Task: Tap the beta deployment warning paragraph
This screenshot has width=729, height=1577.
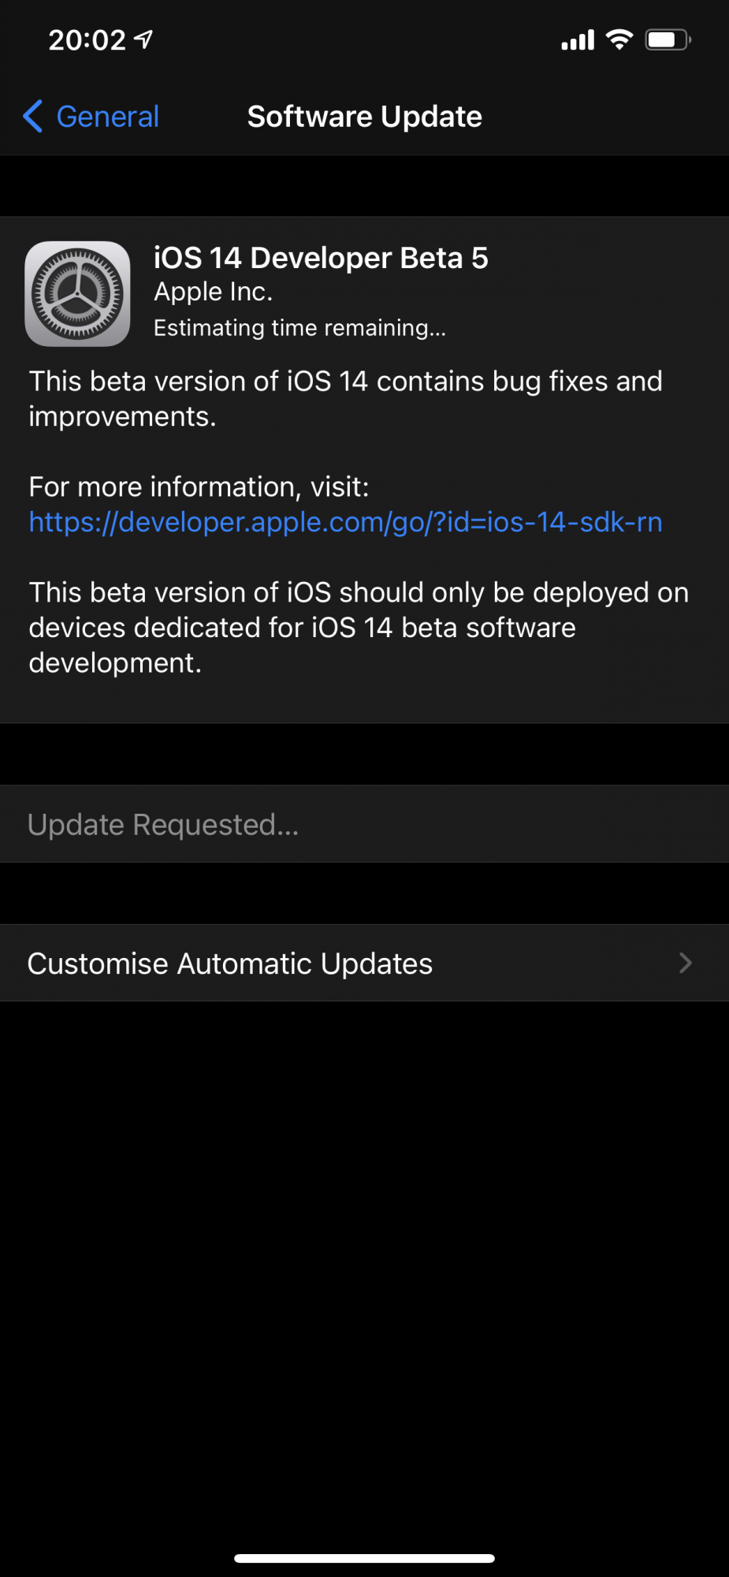Action: pyautogui.click(x=359, y=628)
